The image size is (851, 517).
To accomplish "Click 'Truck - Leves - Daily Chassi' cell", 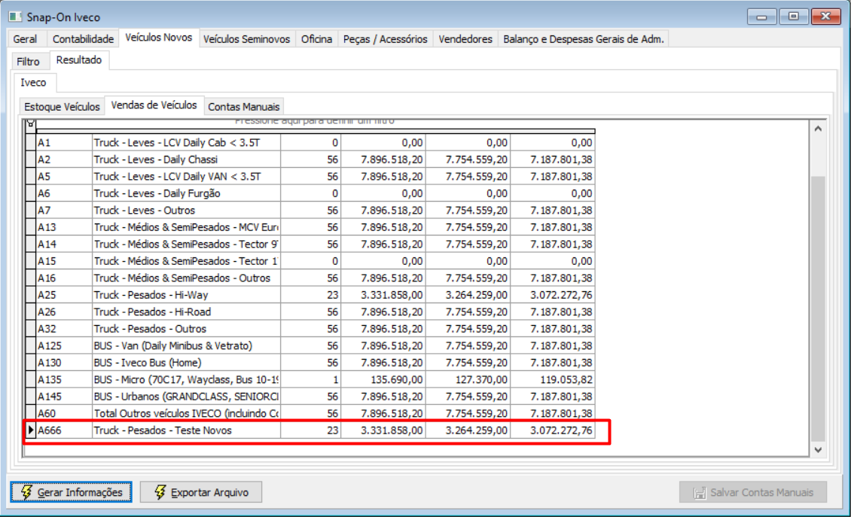I will point(186,160).
